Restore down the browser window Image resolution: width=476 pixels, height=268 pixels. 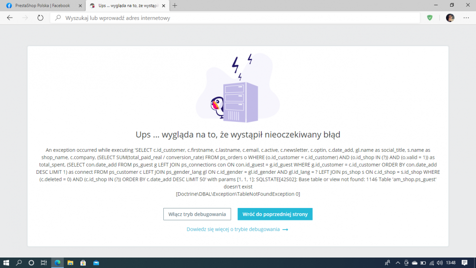pos(452,5)
